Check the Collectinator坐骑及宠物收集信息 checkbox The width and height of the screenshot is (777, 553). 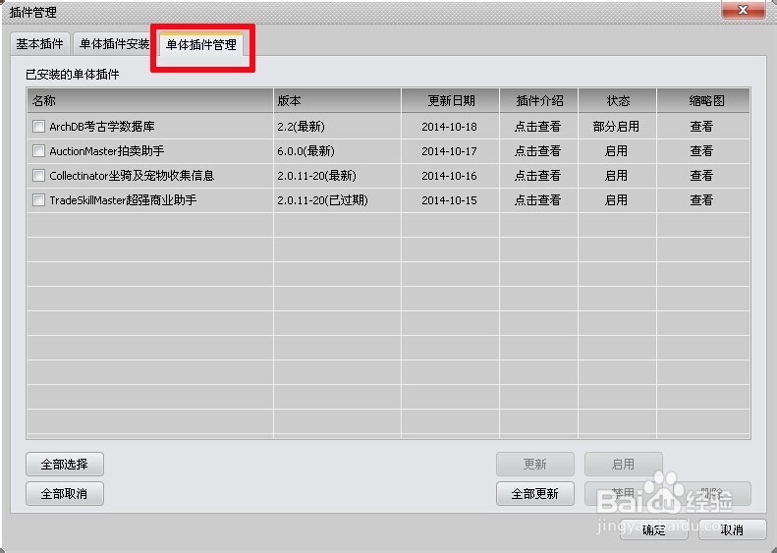click(38, 176)
